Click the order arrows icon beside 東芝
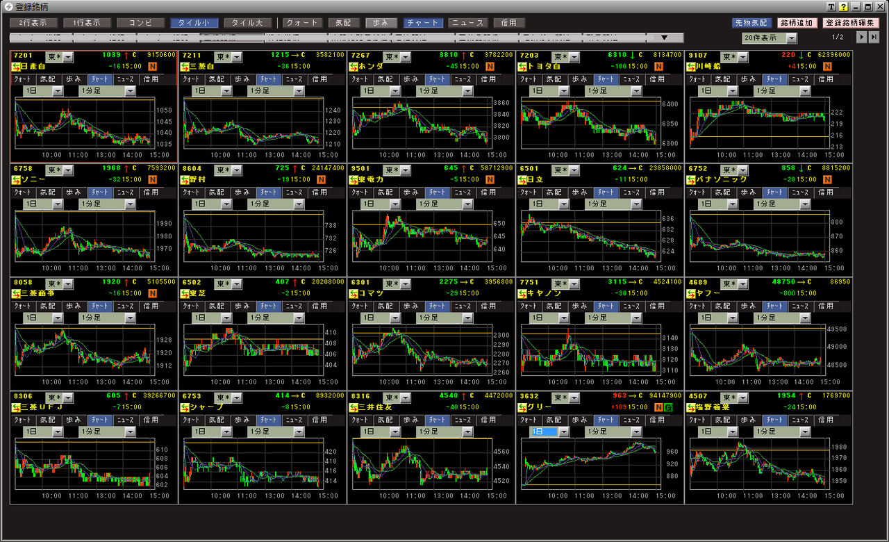 185,293
